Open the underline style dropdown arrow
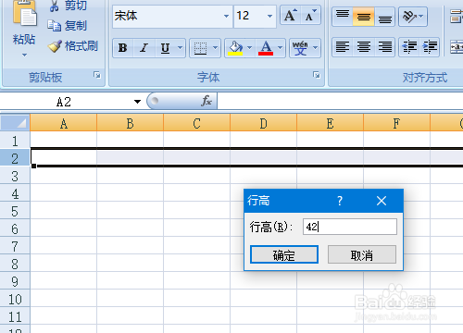 (x=180, y=48)
